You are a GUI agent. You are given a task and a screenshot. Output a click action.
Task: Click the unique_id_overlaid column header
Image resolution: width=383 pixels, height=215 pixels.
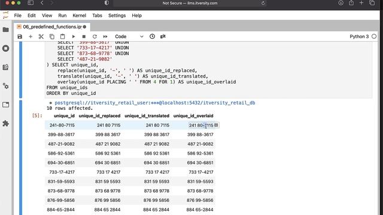[x=193, y=116]
